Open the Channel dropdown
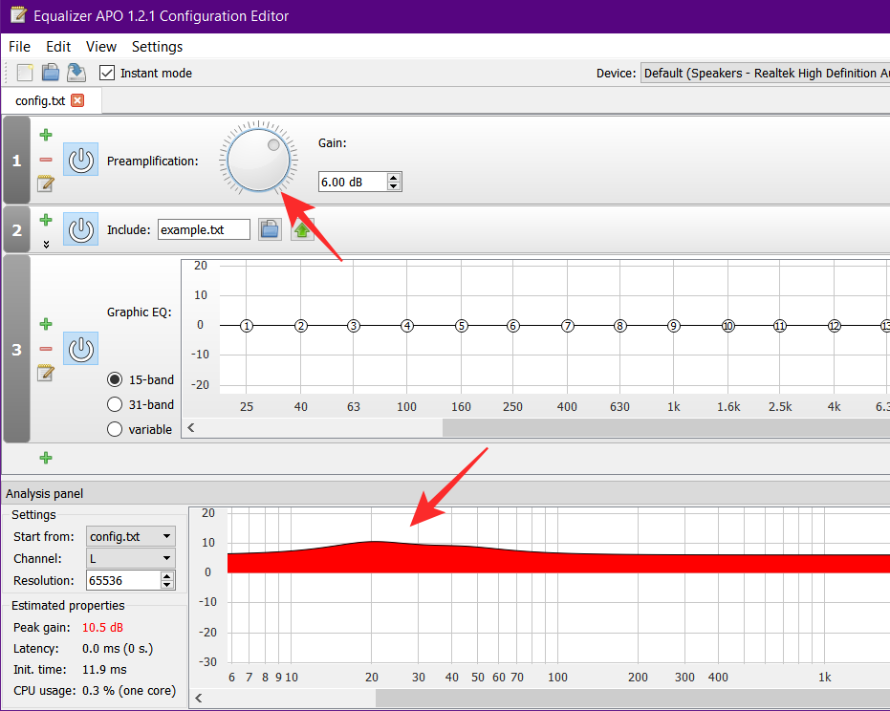The image size is (890, 711). pos(130,558)
